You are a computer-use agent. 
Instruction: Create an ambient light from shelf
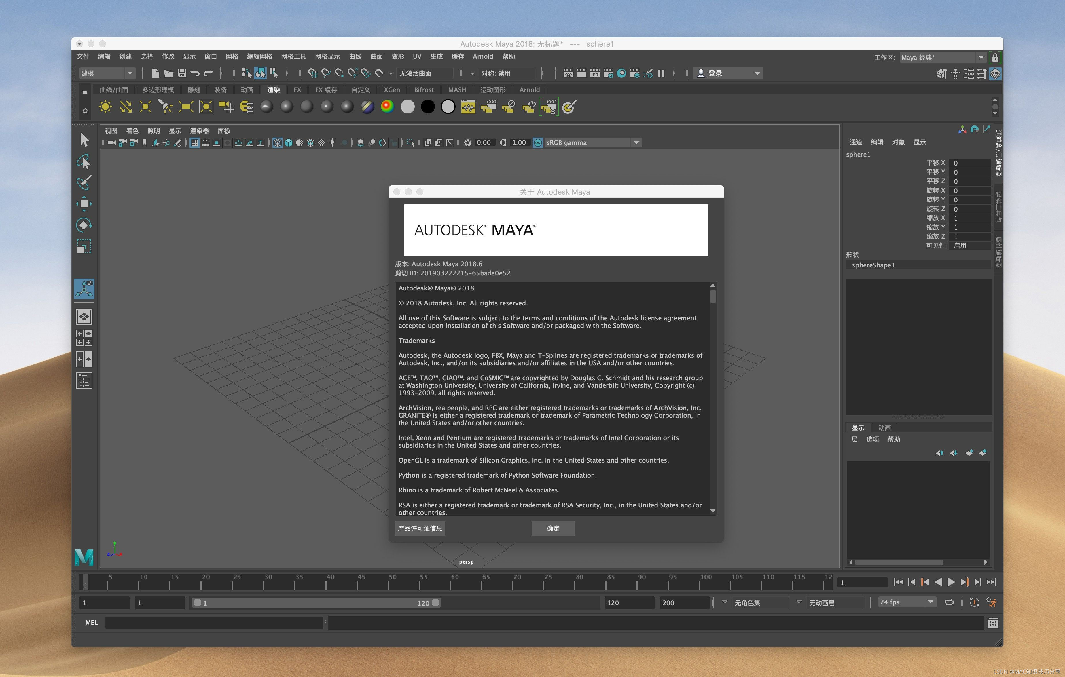coord(105,107)
